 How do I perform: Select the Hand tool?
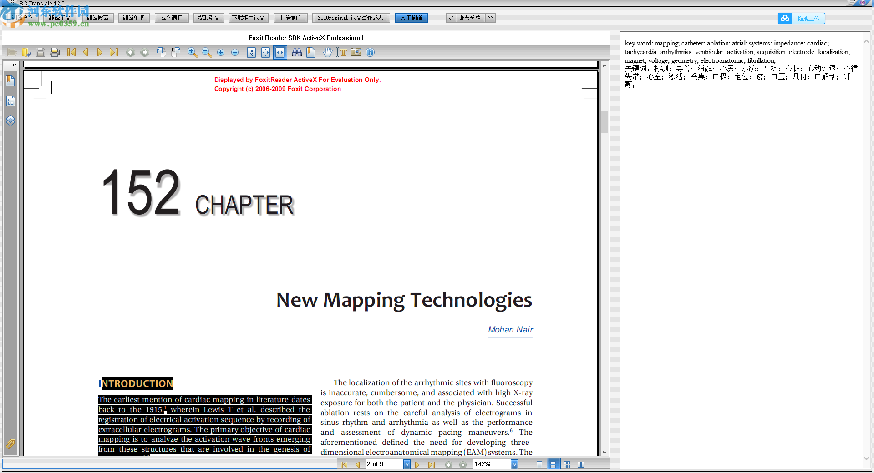[x=328, y=53]
